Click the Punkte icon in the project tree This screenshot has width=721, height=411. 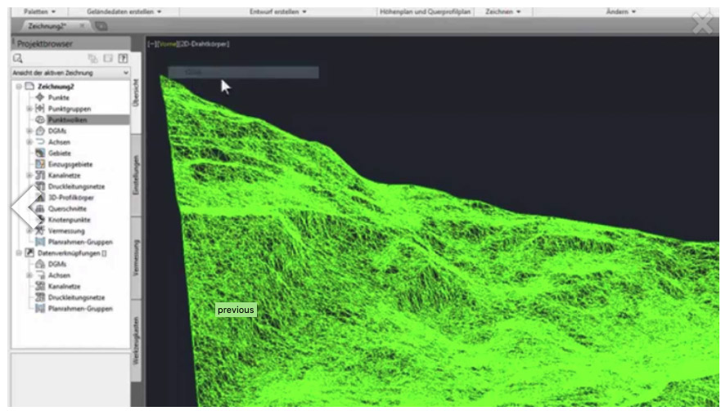tap(40, 97)
